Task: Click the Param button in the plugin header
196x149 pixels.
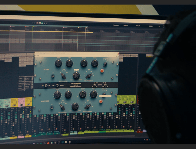Action: (x=105, y=56)
